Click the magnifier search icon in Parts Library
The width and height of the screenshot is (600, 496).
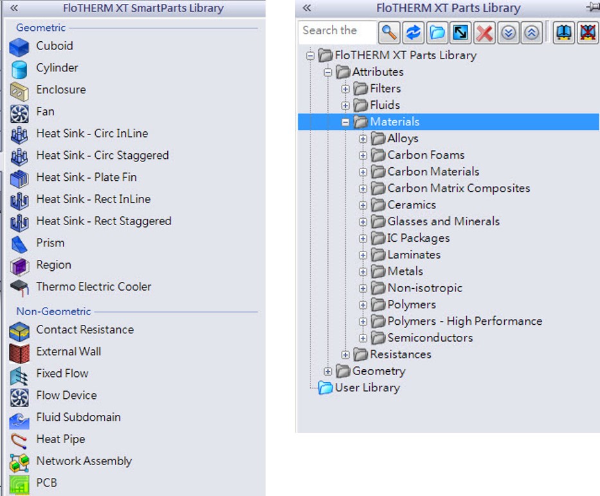[389, 32]
